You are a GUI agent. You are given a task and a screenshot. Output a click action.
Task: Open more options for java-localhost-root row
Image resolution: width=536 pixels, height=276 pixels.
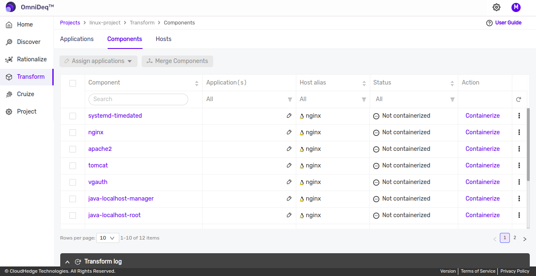click(519, 215)
